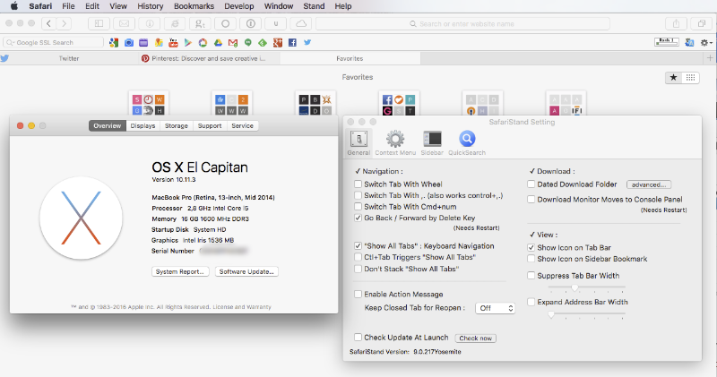Image resolution: width=717 pixels, height=377 pixels.
Task: Open the YouTube bookmark icon
Action: (x=173, y=42)
